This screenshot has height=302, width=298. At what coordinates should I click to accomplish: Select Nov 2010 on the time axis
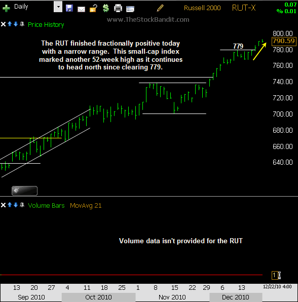[172, 297]
